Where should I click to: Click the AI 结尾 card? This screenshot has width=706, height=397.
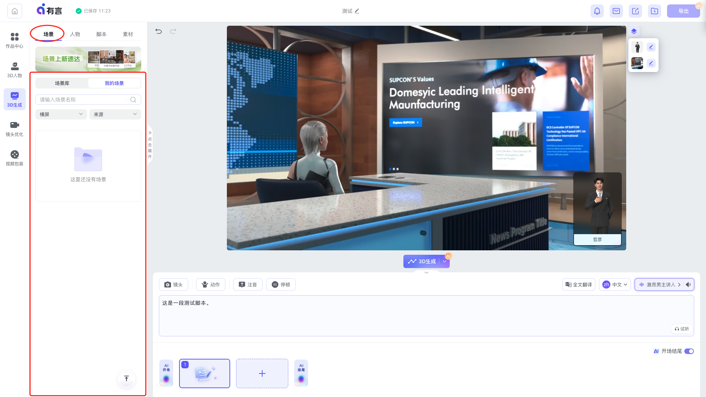tap(301, 373)
